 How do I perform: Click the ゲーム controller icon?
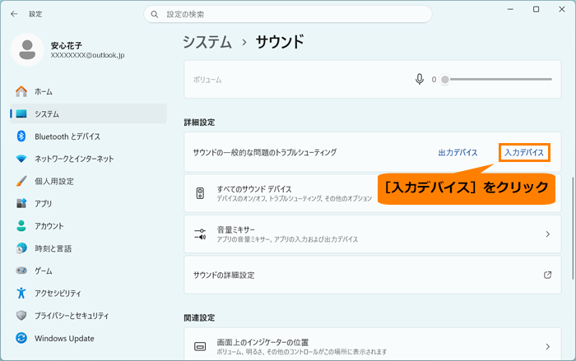coord(21,271)
